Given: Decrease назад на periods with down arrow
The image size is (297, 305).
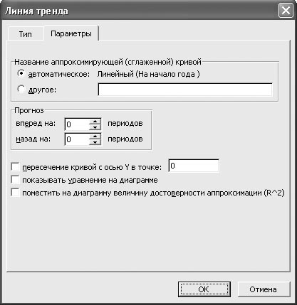Looking at the screenshot, I should point(95,142).
